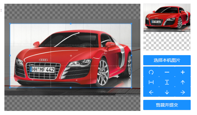Click the vertical fit height icon
This screenshot has height=115, width=197.
point(167,82)
